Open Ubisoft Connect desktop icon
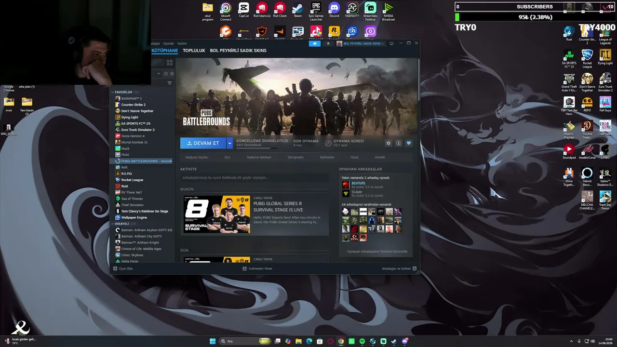The width and height of the screenshot is (617, 347). pyautogui.click(x=226, y=12)
